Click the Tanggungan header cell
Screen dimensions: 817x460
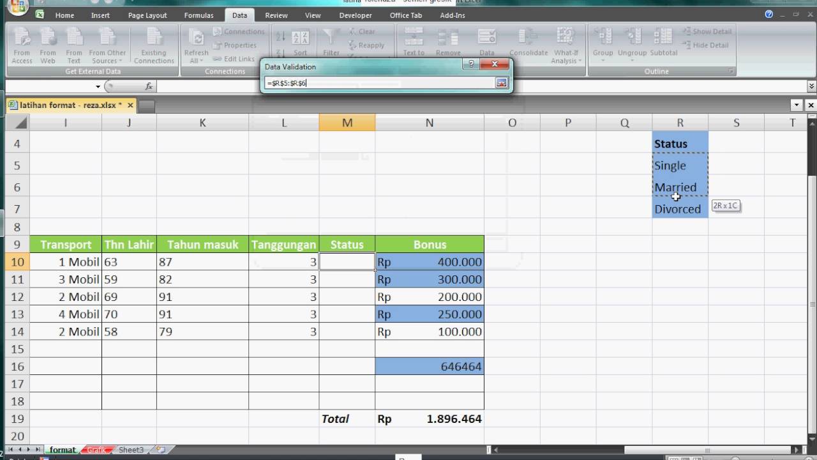pyautogui.click(x=284, y=245)
